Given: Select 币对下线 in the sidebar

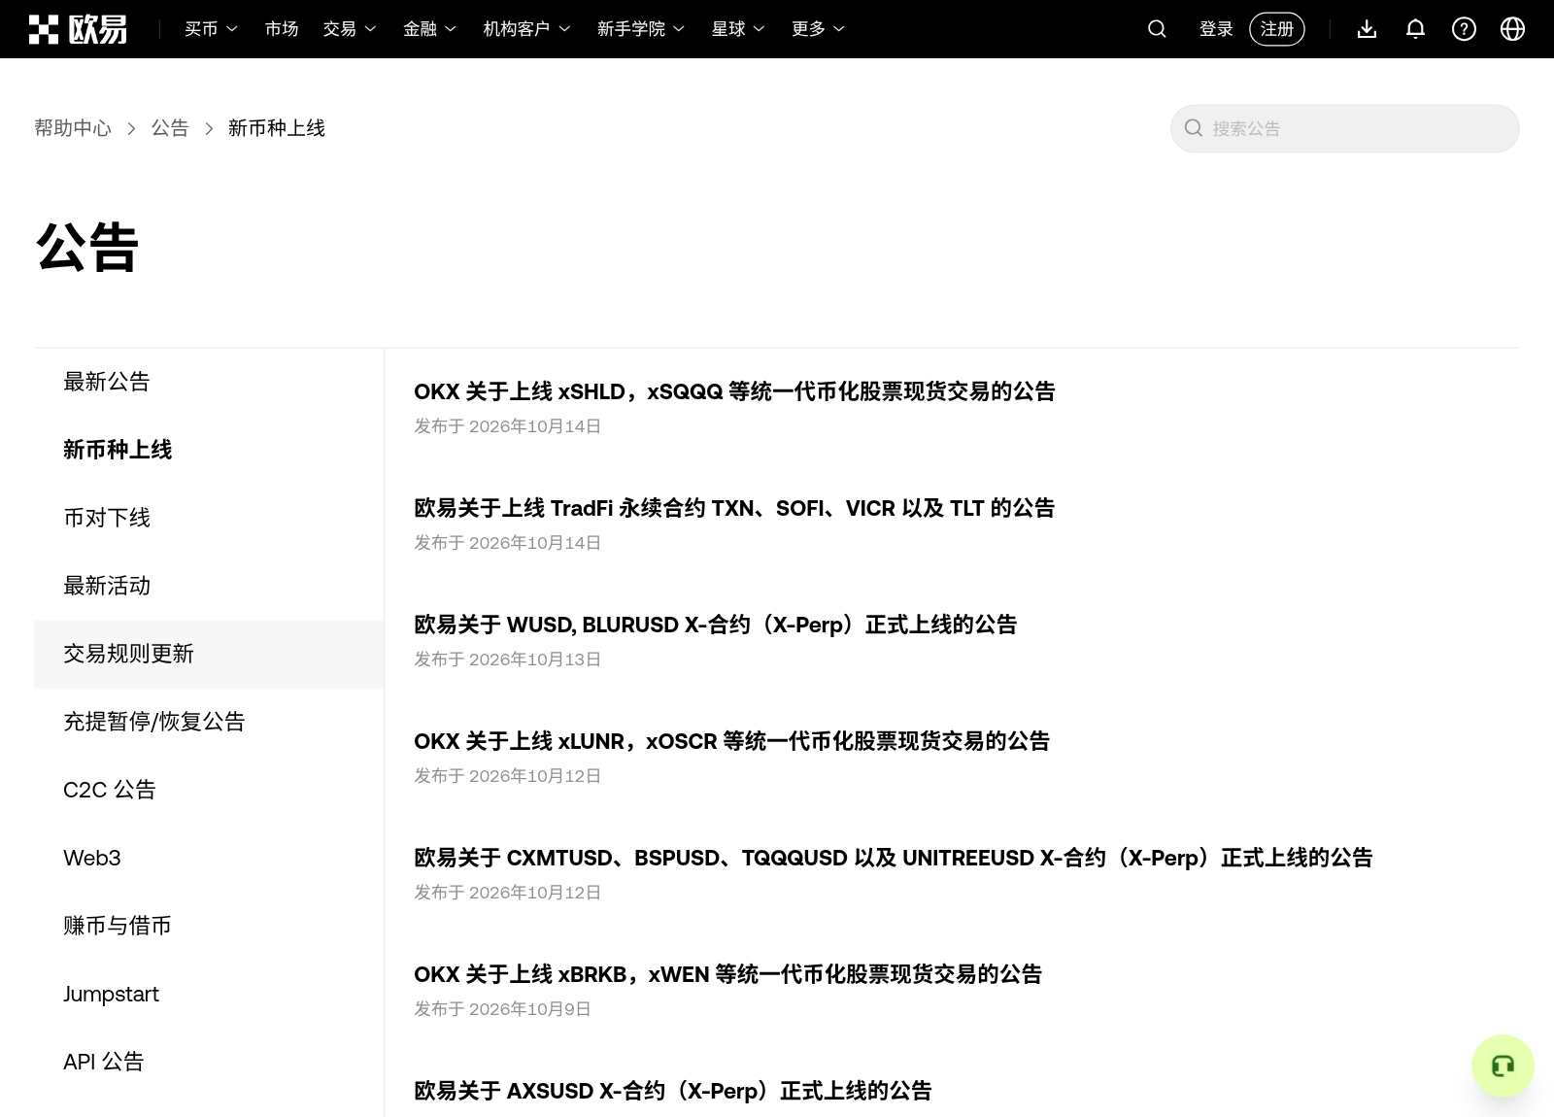Looking at the screenshot, I should tap(209, 518).
